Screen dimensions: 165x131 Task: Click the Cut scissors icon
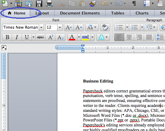pos(61,3)
